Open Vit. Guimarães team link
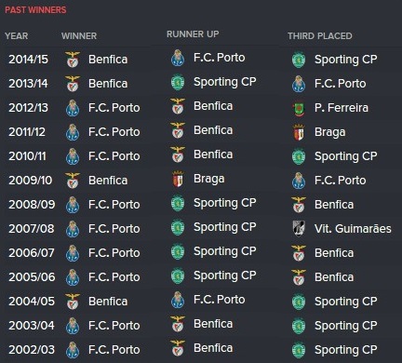402x363 pixels. [353, 229]
